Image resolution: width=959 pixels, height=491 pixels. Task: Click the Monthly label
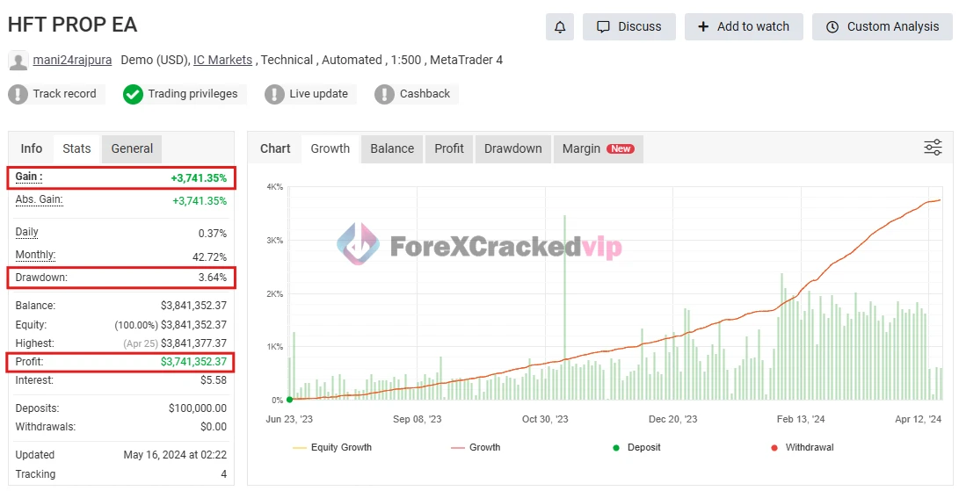pos(35,255)
